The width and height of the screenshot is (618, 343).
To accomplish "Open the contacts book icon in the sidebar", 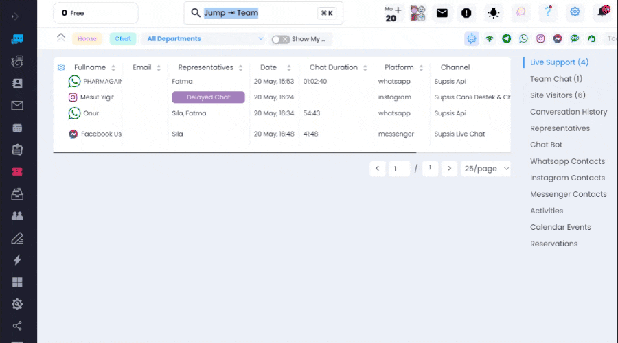I will tap(17, 84).
